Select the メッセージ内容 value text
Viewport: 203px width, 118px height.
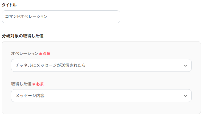click(30, 96)
